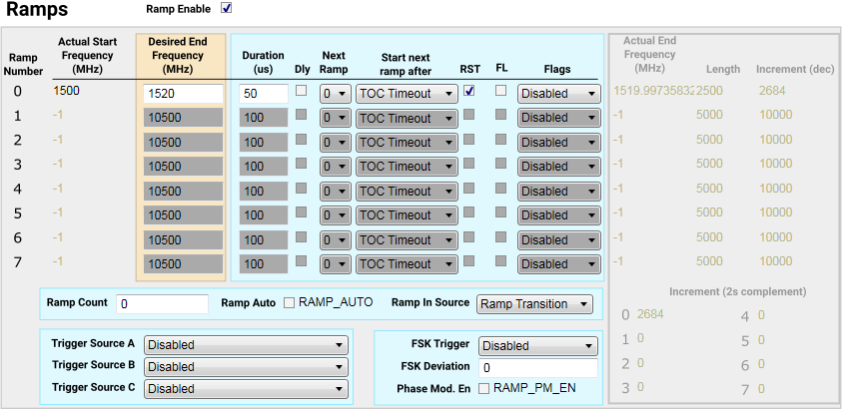Toggle Dly checkbox for ramp 5
This screenshot has width=842, height=410.
[x=302, y=211]
